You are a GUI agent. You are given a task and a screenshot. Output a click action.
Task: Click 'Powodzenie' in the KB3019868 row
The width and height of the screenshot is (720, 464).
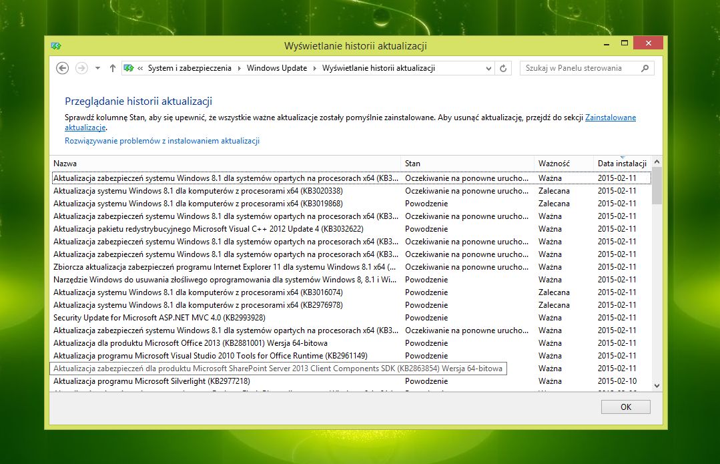click(426, 204)
